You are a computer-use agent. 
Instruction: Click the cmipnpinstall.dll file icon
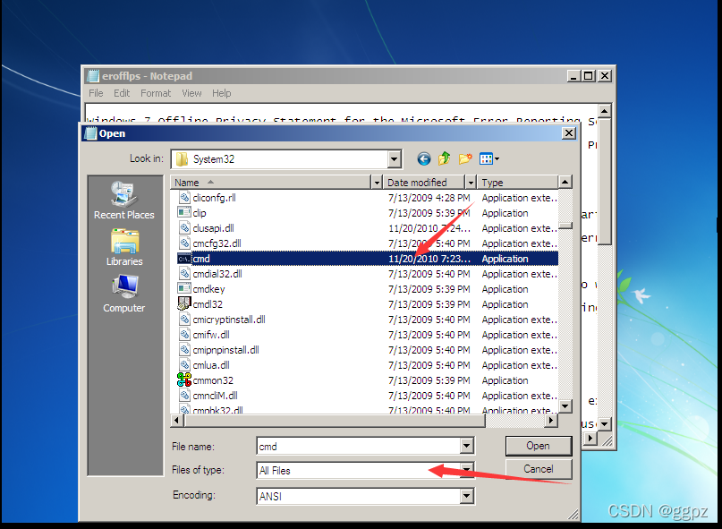184,349
